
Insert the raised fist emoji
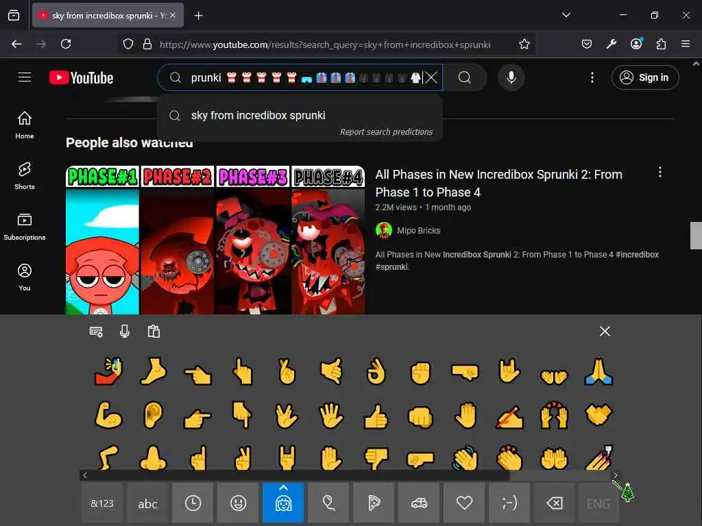coord(421,372)
